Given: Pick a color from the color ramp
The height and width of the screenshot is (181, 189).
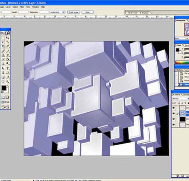Looking at the screenshot, I should coord(182,63).
